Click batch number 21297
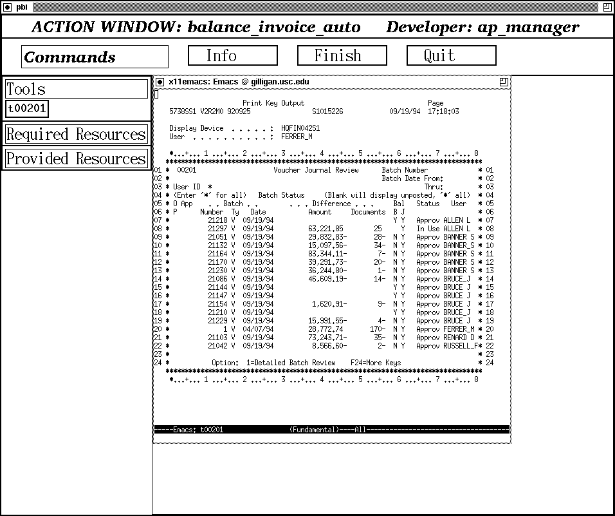615x516 pixels. (217, 229)
